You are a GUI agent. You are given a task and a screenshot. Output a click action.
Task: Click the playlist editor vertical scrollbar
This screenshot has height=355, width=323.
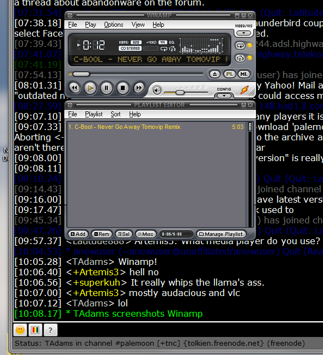pyautogui.click(x=250, y=174)
